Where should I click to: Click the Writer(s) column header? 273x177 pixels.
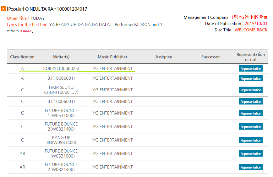click(x=61, y=57)
